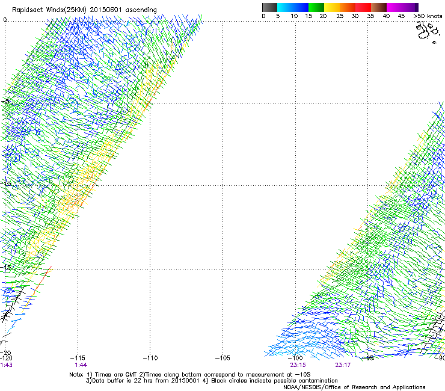Click the longitude label -110
Image resolution: width=445 pixels, height=391 pixels.
(150, 358)
